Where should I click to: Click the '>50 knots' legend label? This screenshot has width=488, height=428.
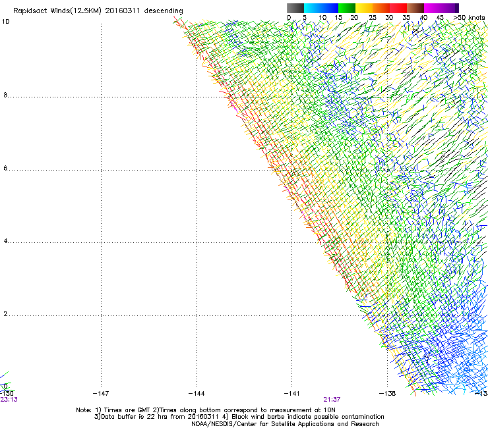click(x=469, y=18)
